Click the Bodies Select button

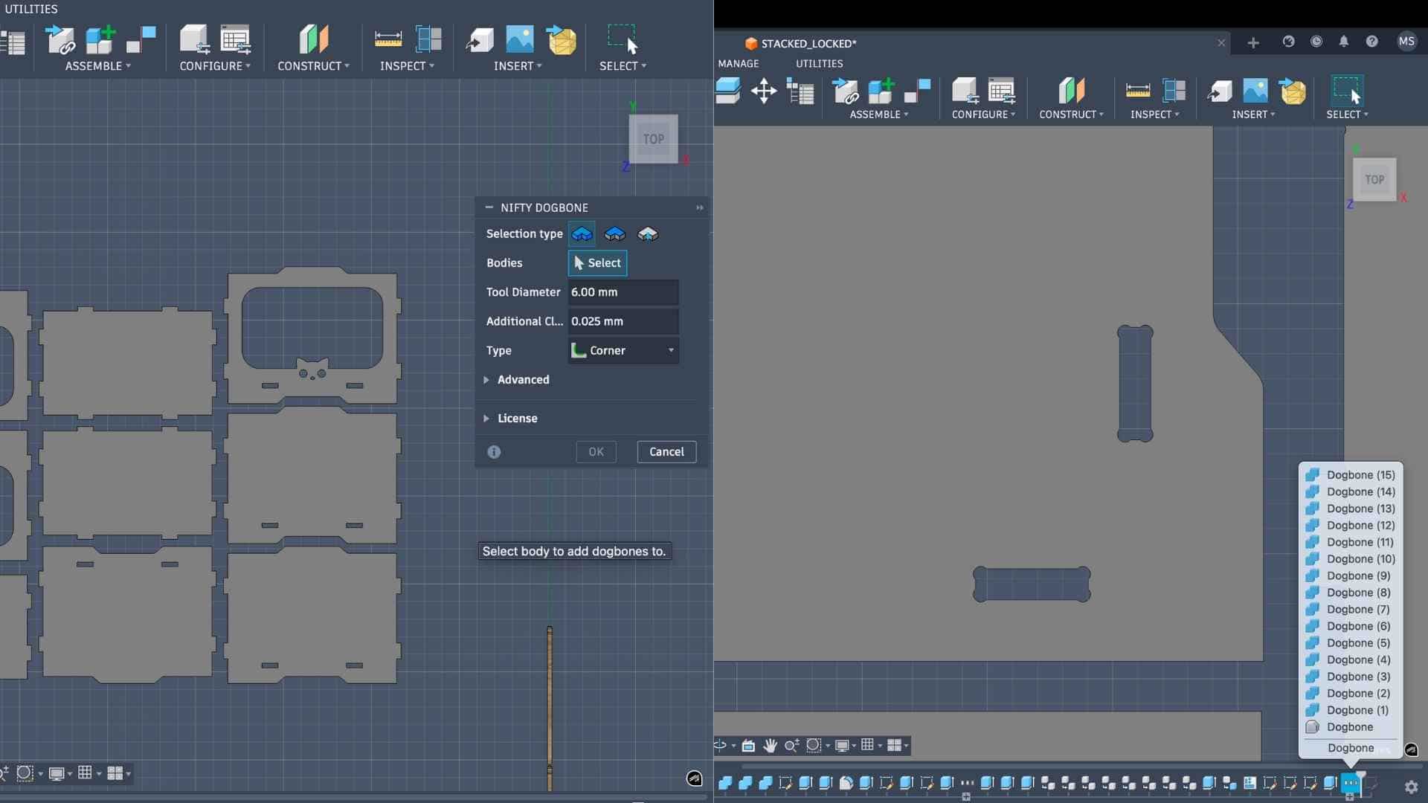point(597,262)
